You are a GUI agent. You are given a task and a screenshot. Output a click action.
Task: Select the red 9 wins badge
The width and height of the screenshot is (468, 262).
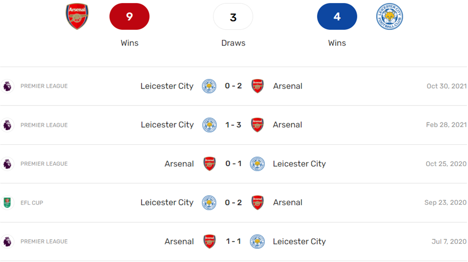(x=129, y=17)
